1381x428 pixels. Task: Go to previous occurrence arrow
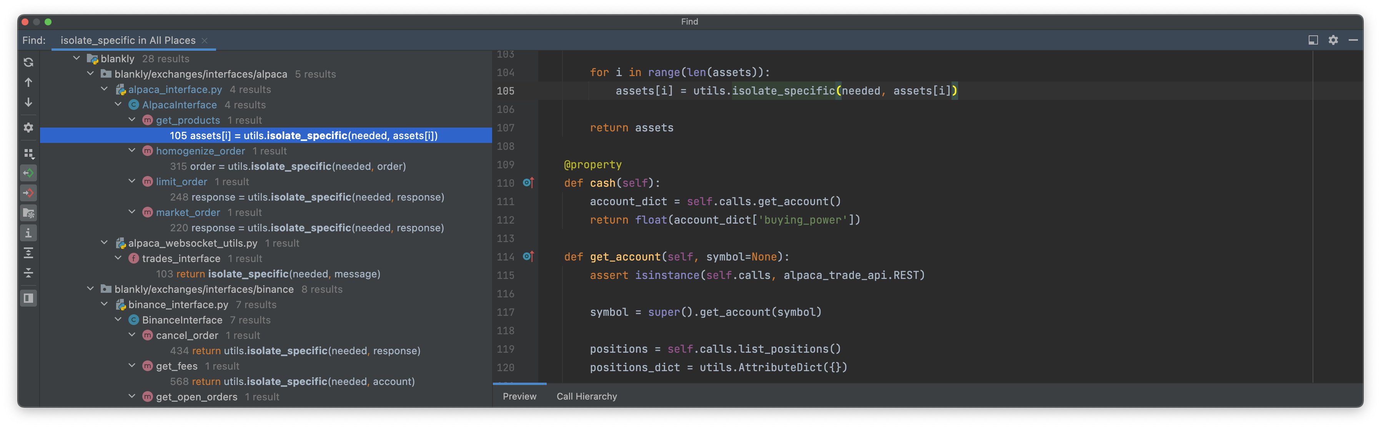click(x=28, y=83)
